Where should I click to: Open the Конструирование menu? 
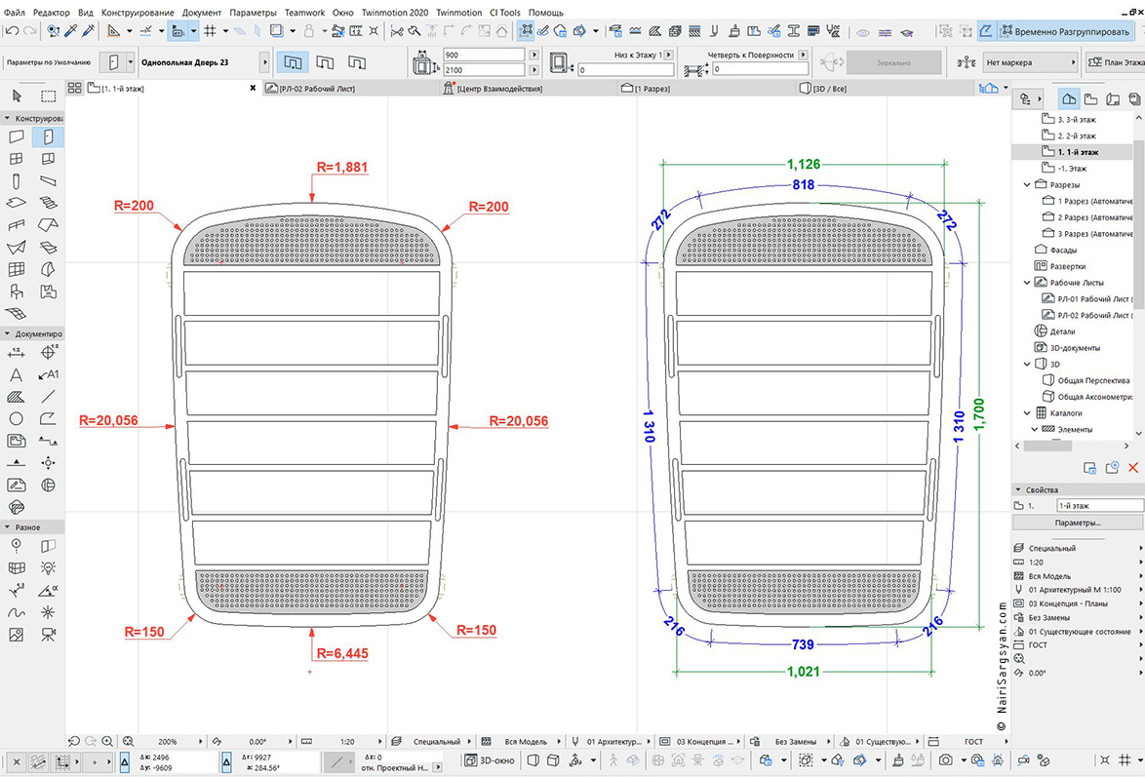pyautogui.click(x=138, y=13)
